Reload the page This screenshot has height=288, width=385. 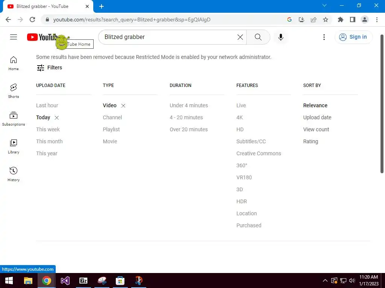[32, 19]
